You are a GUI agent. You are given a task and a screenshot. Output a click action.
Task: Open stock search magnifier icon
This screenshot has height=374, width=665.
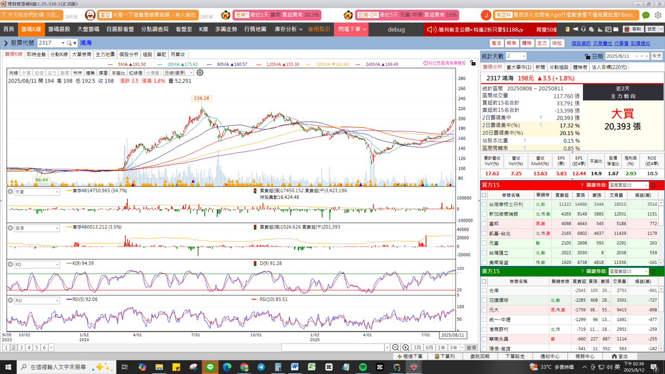tap(69, 43)
